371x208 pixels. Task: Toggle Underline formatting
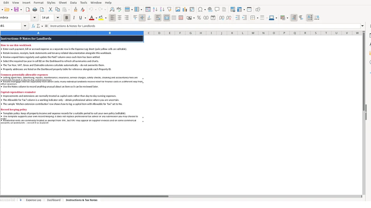pyautogui.click(x=81, y=18)
